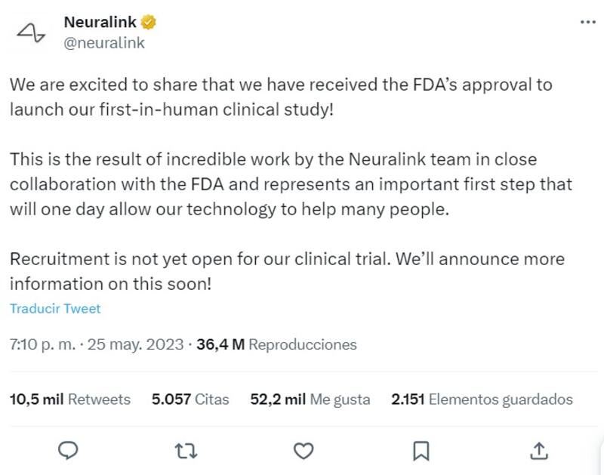The height and width of the screenshot is (475, 604).
Task: Click Traducir Tweet to translate
Action: (x=55, y=308)
